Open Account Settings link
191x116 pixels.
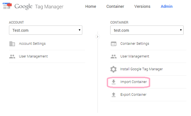(x=32, y=44)
